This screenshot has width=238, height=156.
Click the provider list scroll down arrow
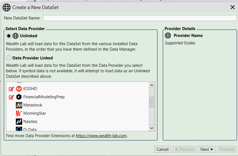click(152, 128)
